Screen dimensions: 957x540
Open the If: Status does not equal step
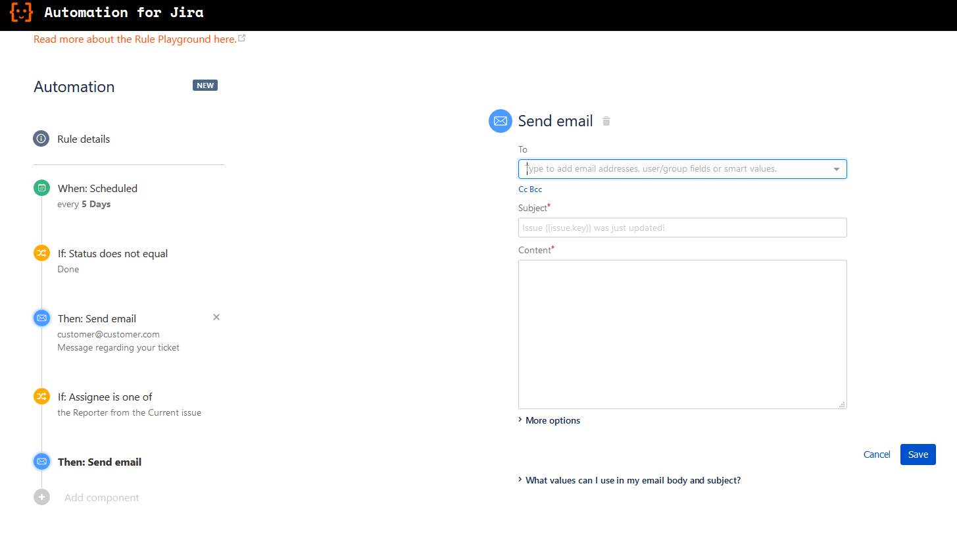click(112, 253)
